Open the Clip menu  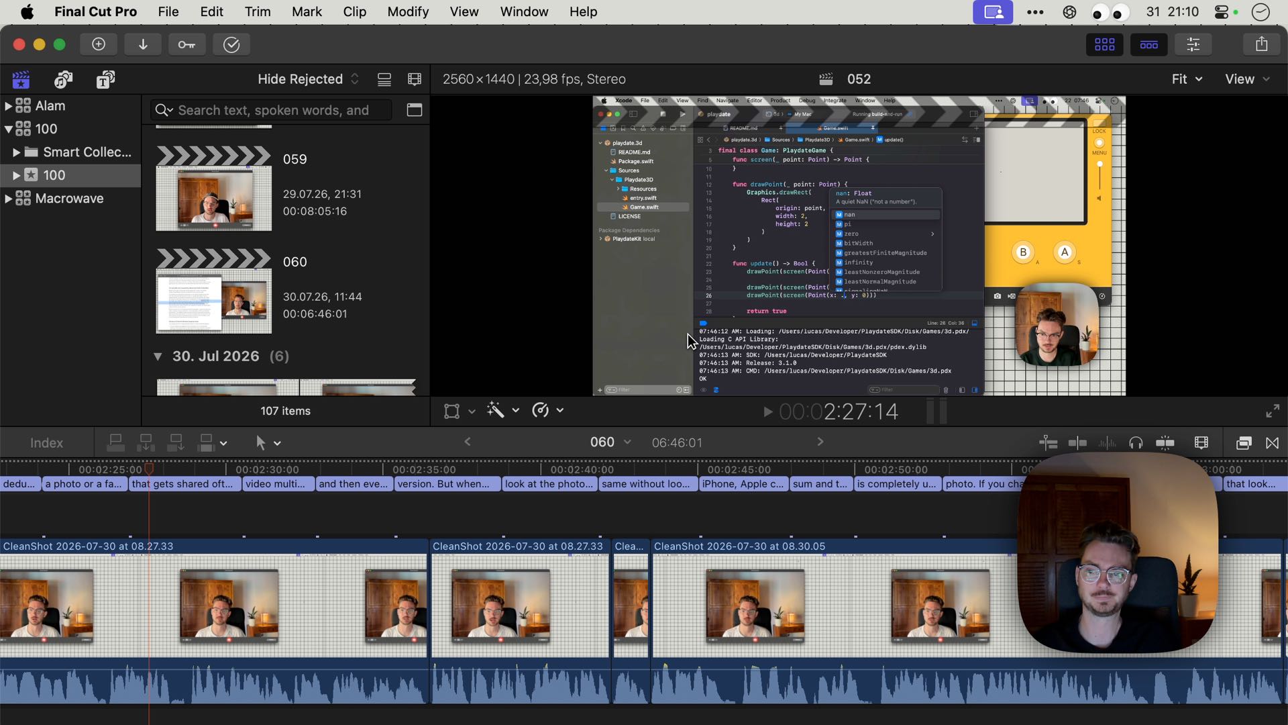click(x=355, y=12)
